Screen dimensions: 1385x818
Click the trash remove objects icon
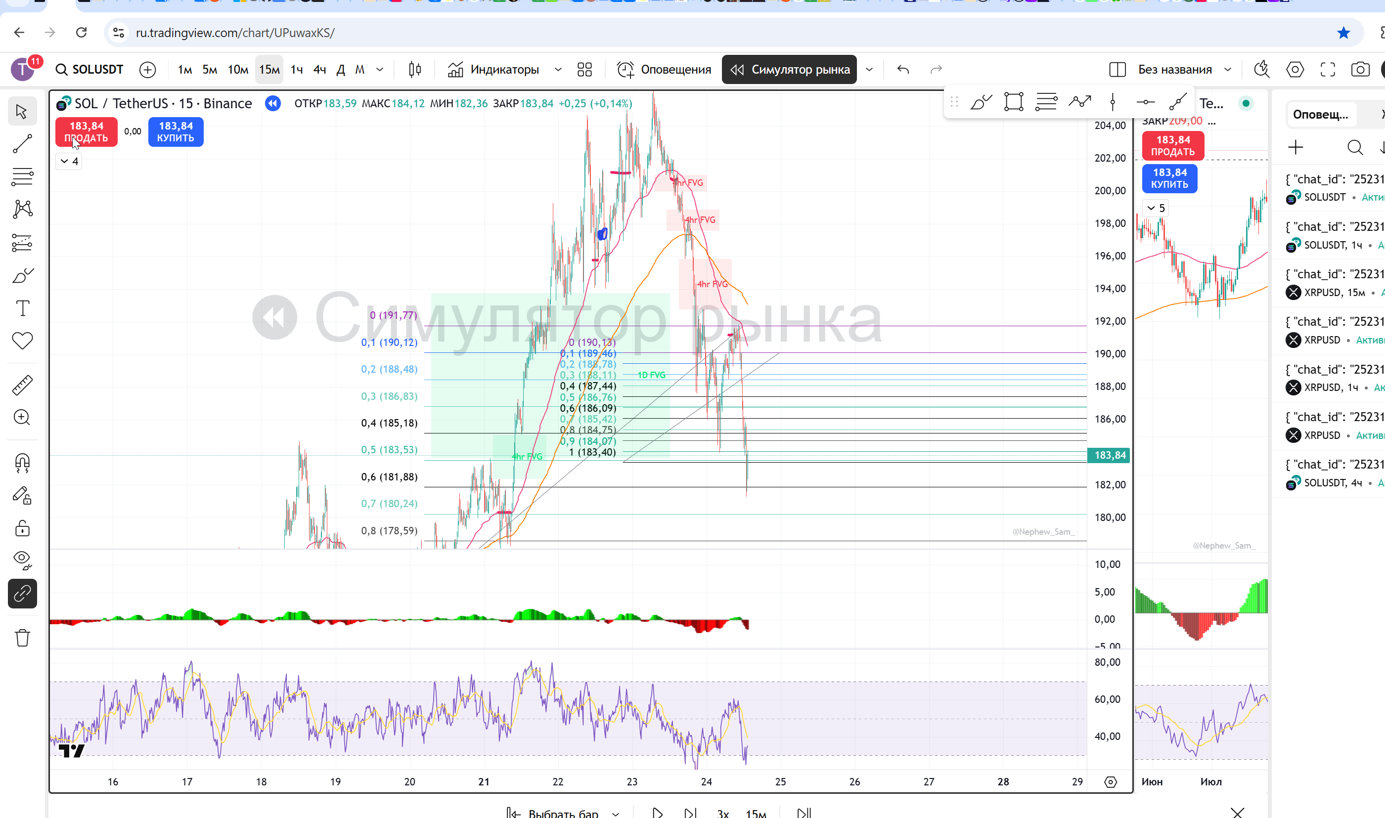[x=22, y=638]
